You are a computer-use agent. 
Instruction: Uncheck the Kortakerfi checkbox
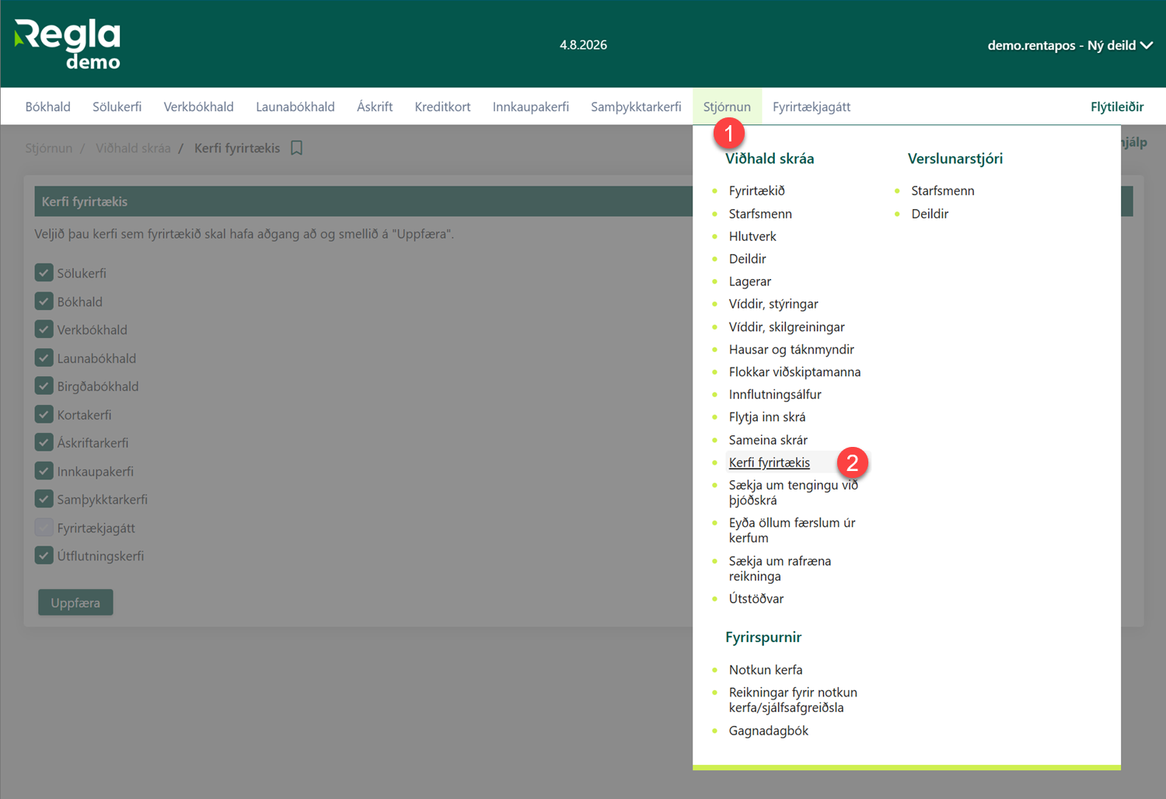44,414
